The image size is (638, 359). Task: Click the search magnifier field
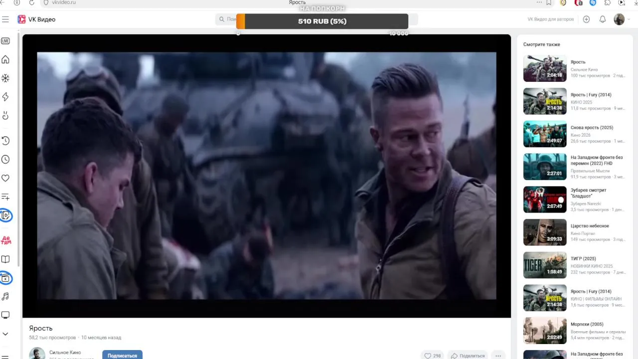click(227, 19)
